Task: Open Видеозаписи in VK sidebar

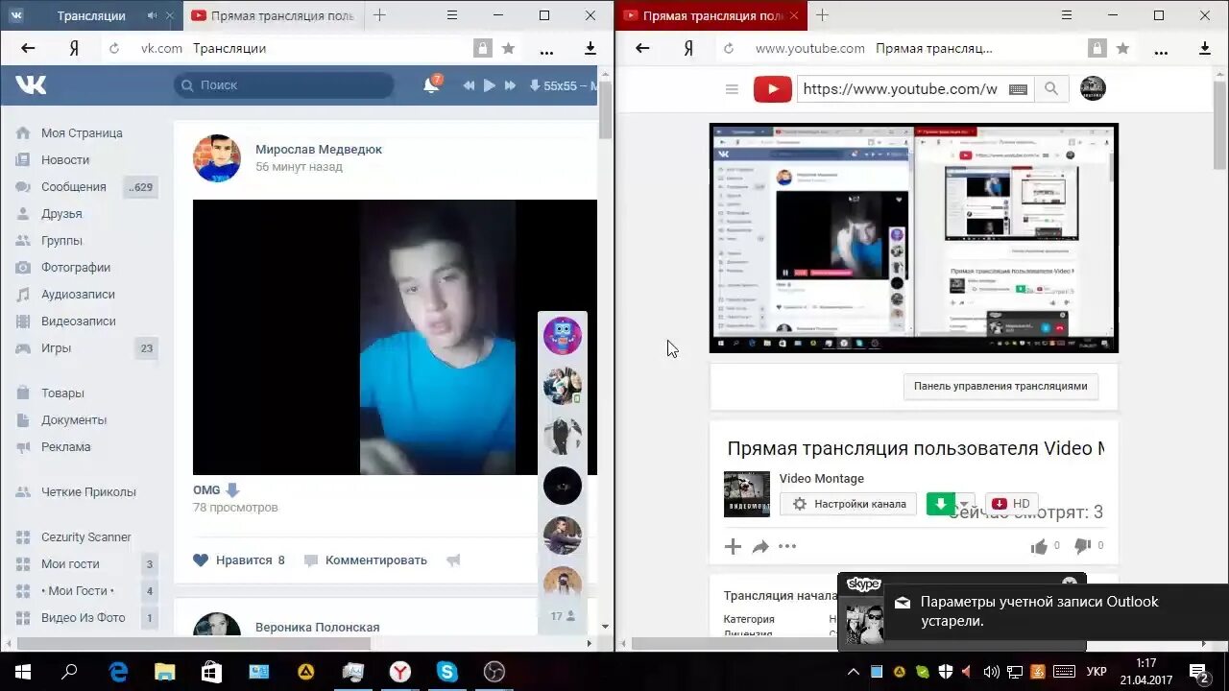Action: [79, 322]
